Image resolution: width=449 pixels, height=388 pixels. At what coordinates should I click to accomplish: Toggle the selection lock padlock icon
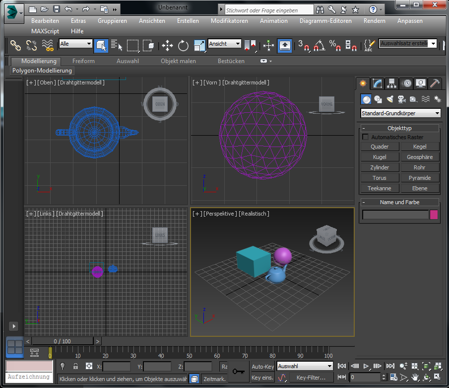pos(75,367)
